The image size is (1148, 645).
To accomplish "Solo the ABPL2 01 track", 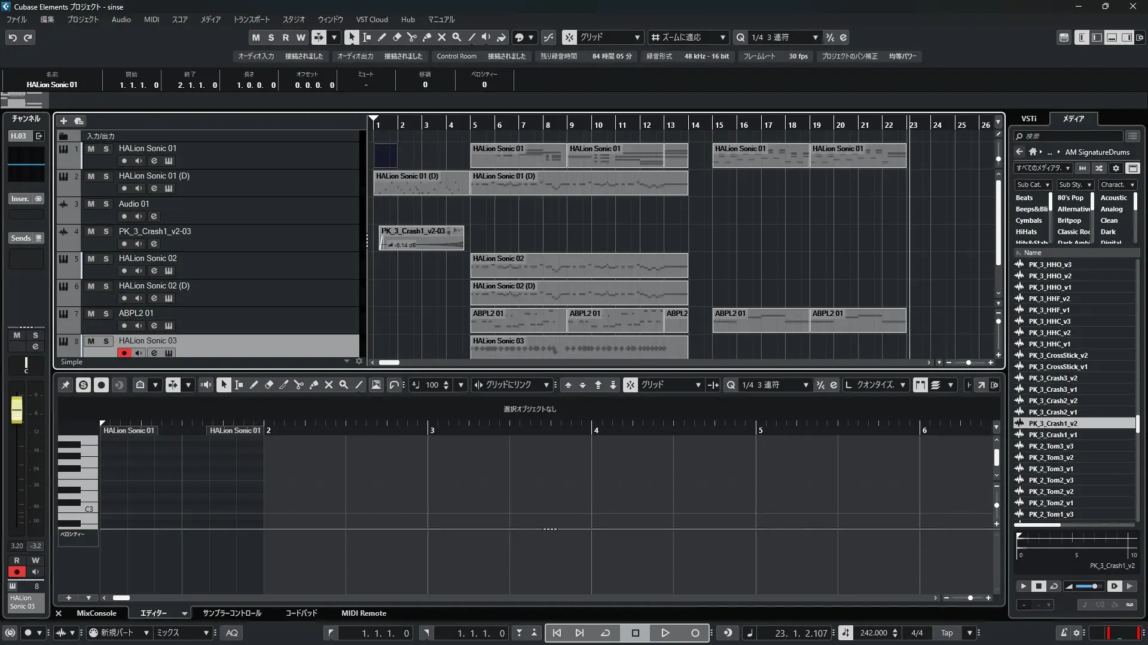I will coord(106,314).
